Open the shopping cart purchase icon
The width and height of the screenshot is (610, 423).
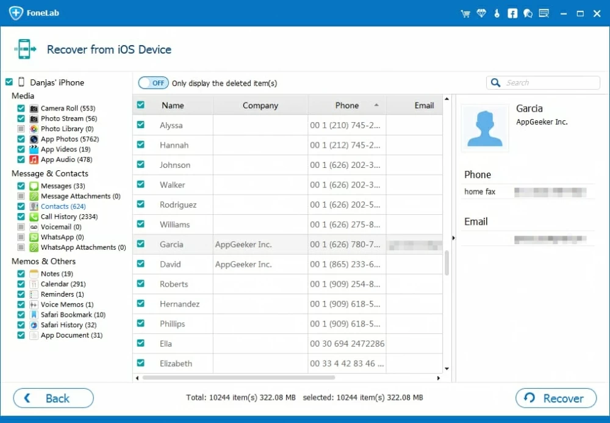coord(466,13)
